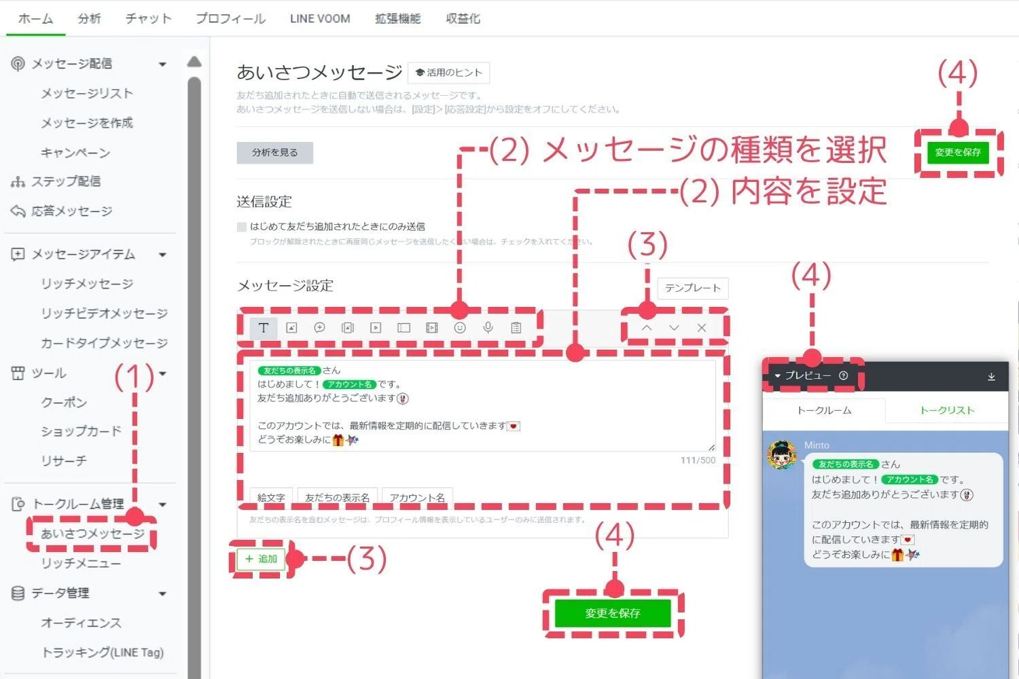The image size is (1019, 679).
Task: Click the 活用のヒント button
Action: pos(449,73)
